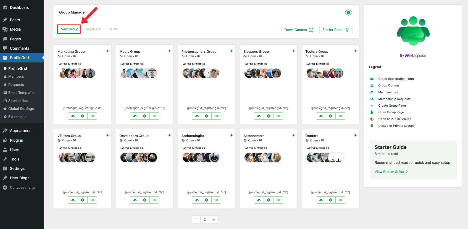Viewport: 468px width, 229px height.
Task: Go to pagination page 2
Action: click(205, 220)
